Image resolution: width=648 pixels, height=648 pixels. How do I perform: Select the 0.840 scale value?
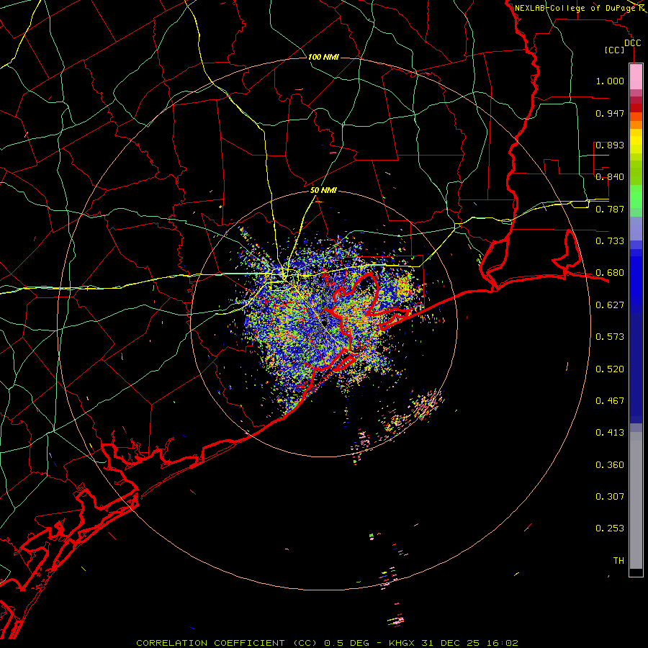tap(610, 177)
